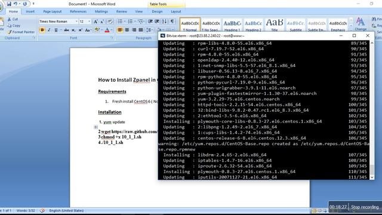Open the font size 12 dropdown
This screenshot has width=382, height=215.
click(89, 21)
